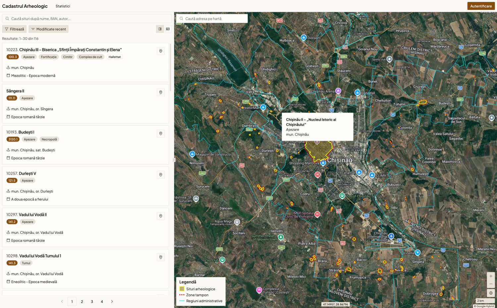Image resolution: width=497 pixels, height=308 pixels.
Task: Click the coordinates readout on map
Action: 335,304
